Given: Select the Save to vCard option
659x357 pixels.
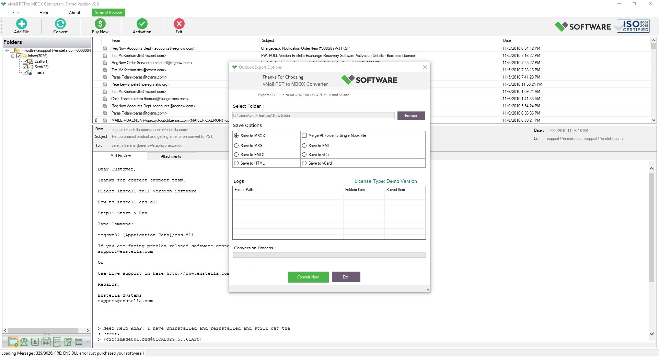Looking at the screenshot, I should (304, 163).
